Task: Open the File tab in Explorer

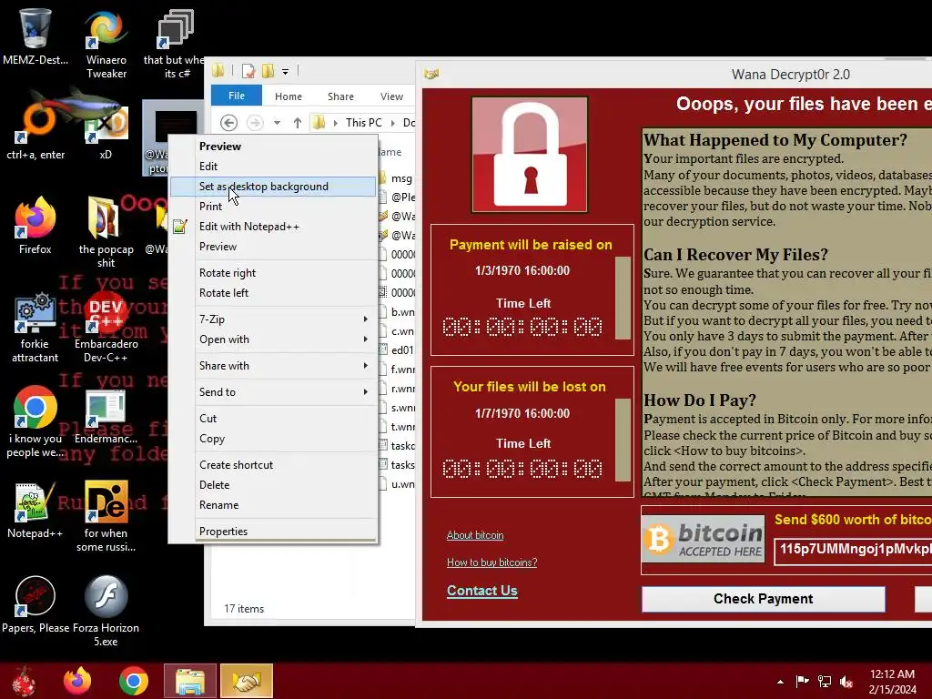Action: 237,96
